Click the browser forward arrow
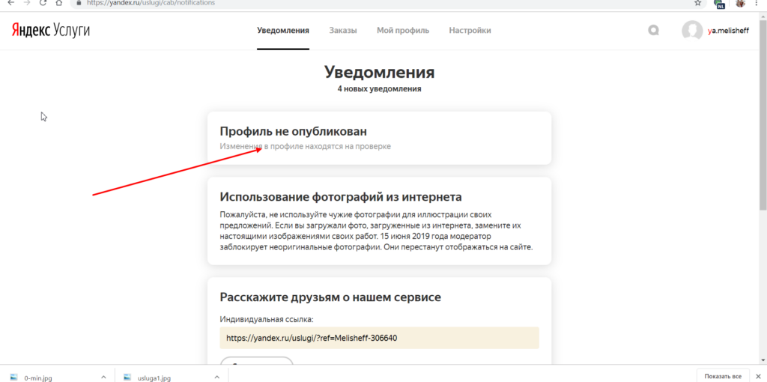This screenshot has height=382, width=767. coord(26,2)
